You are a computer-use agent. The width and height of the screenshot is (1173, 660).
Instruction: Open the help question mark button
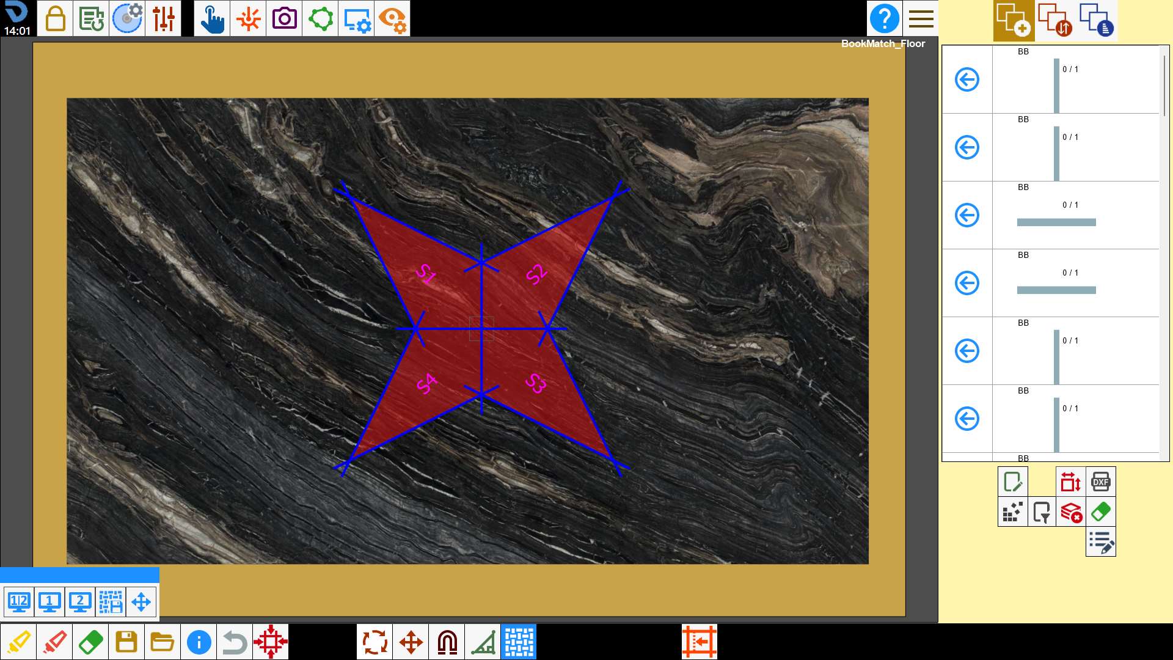(x=885, y=18)
